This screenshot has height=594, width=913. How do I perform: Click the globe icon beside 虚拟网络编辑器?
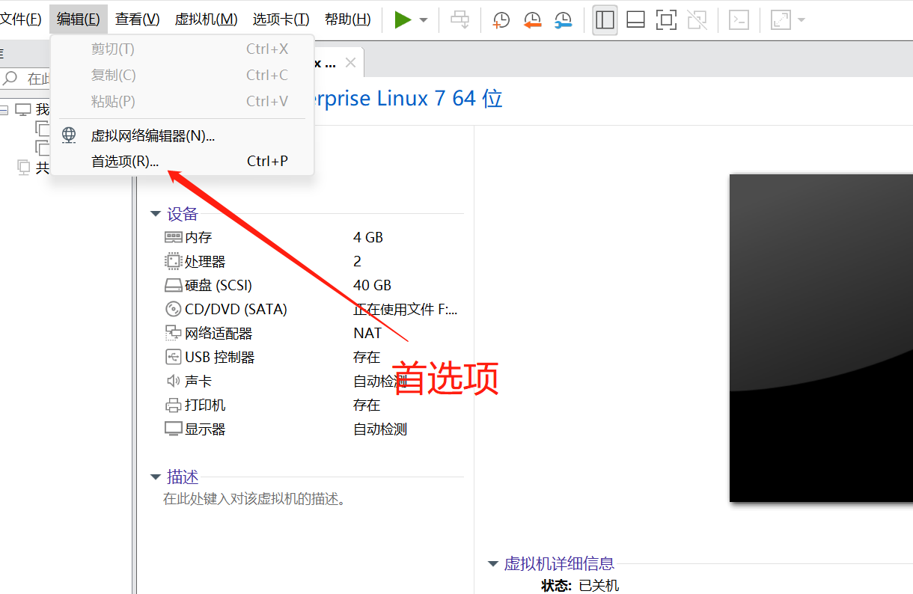pyautogui.click(x=69, y=135)
